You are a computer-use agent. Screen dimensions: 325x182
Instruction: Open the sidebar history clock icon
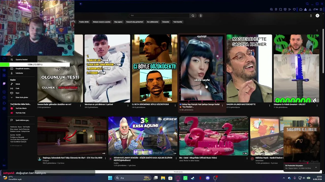pyautogui.click(x=4, y=98)
